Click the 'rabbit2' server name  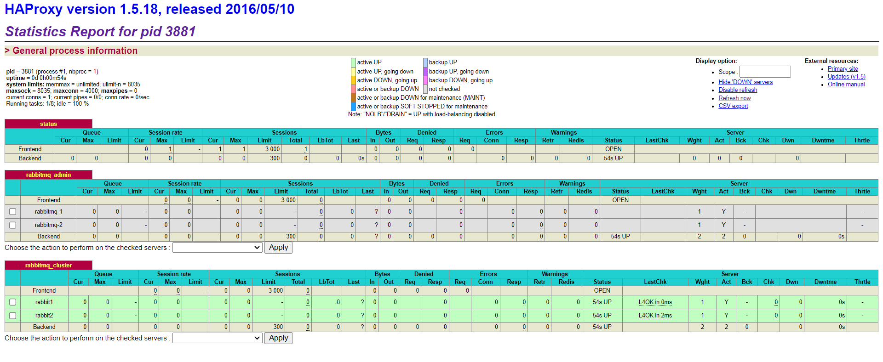point(44,316)
